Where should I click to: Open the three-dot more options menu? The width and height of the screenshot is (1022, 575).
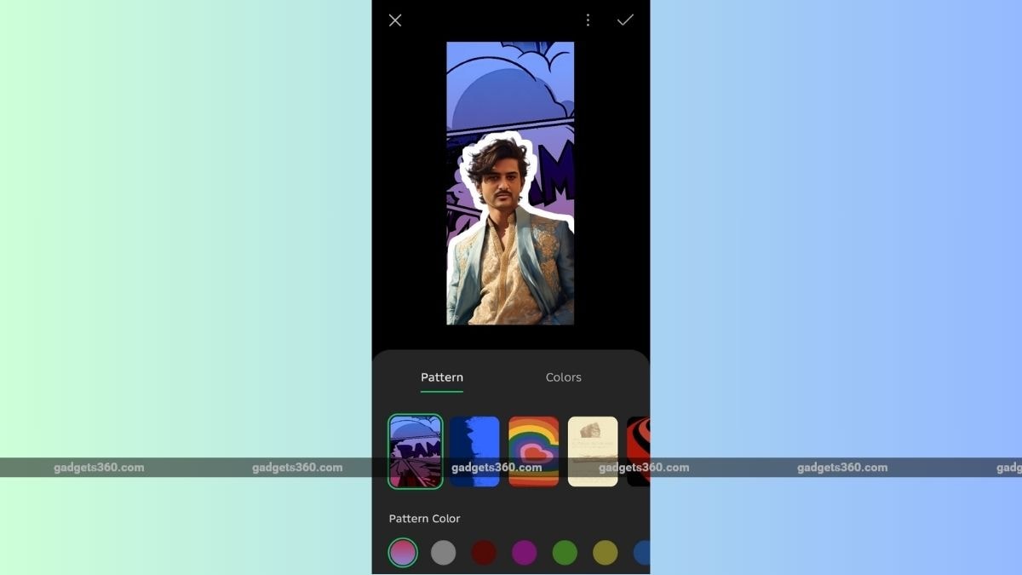pos(588,20)
